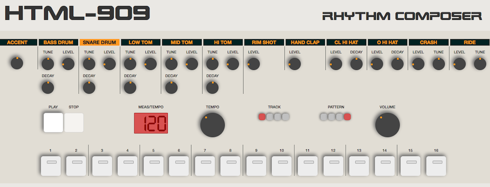Click the Ride LEVEL knob
The width and height of the screenshot is (490, 187).
click(x=459, y=64)
